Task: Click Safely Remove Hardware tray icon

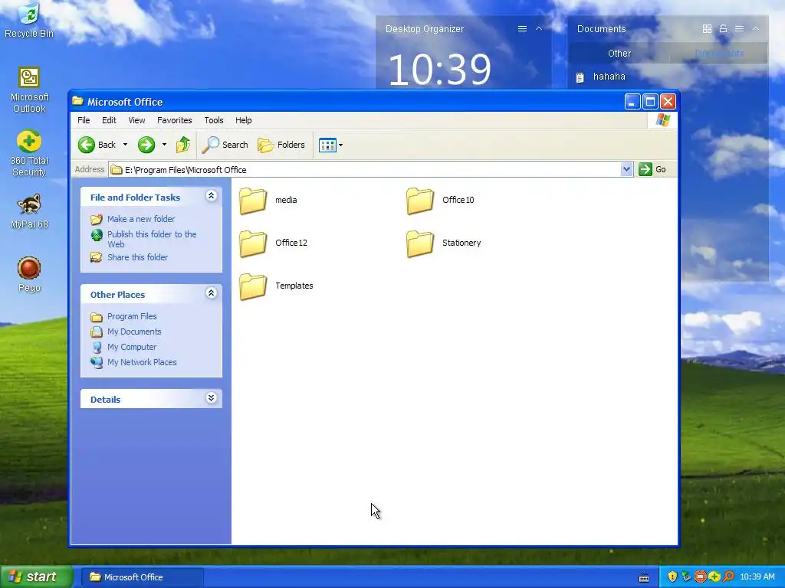Action: (686, 577)
